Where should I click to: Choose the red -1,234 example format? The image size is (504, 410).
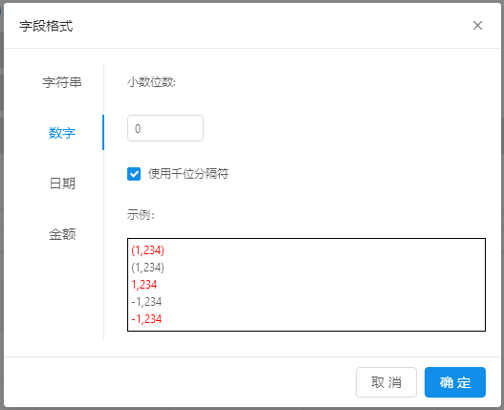point(146,319)
